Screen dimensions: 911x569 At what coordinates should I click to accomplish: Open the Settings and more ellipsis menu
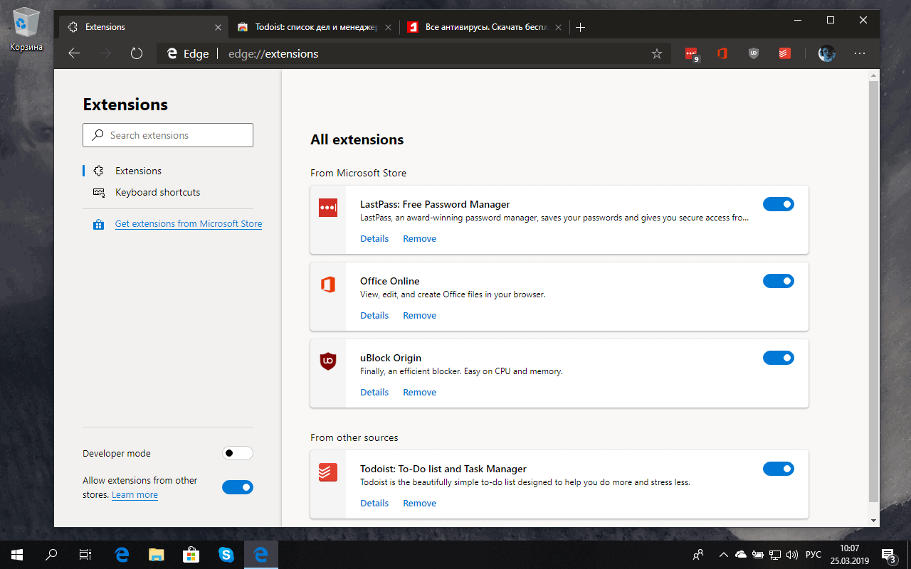point(859,53)
